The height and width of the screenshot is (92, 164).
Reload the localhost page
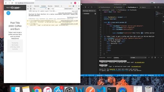(x=12, y=3)
